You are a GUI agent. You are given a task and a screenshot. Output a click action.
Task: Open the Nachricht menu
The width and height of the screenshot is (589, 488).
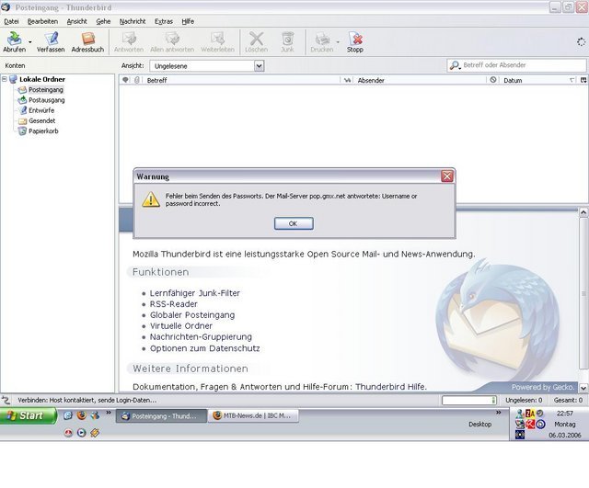[133, 21]
